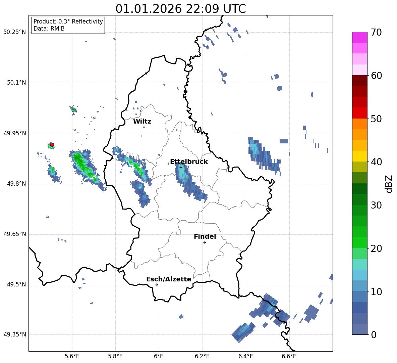Click the olive colorbar swatch below 40

(x=359, y=167)
